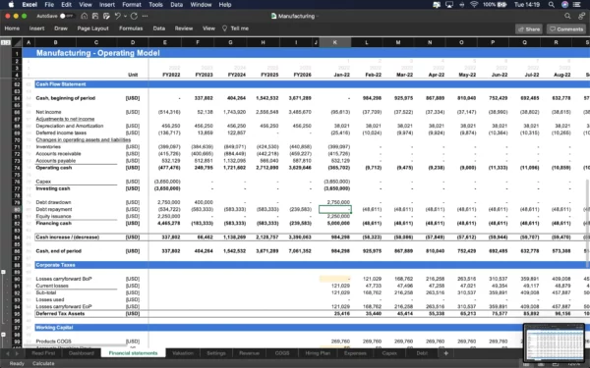Viewport: 590px width, 368px height.
Task: Select the column E header
Action: click(x=165, y=42)
